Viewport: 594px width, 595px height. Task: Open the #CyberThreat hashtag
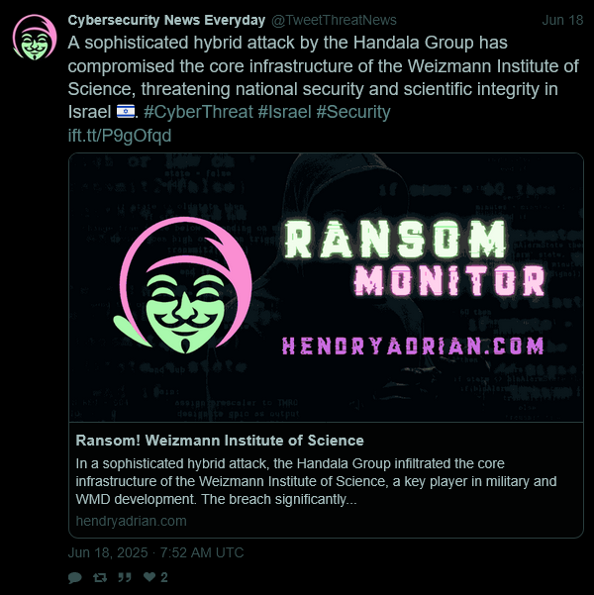[198, 112]
